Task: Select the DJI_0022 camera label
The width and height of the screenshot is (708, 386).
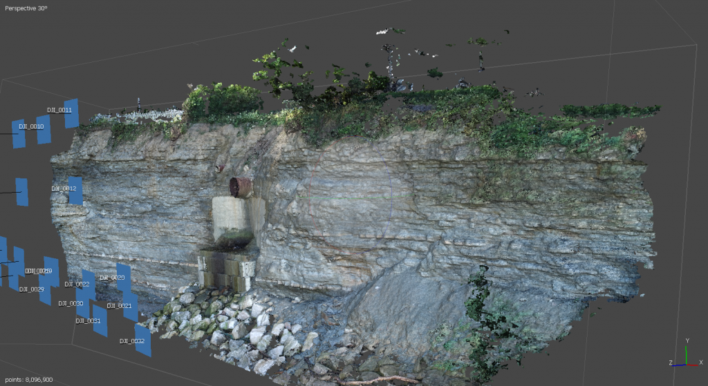Action: coord(77,284)
